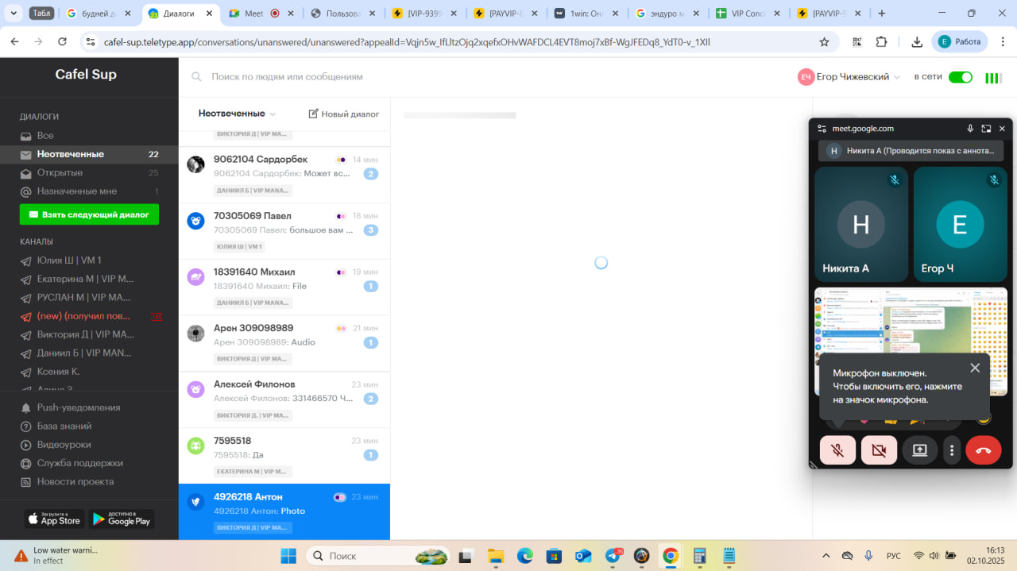Click the Google Play download badge
The width and height of the screenshot is (1017, 571).
(x=122, y=519)
